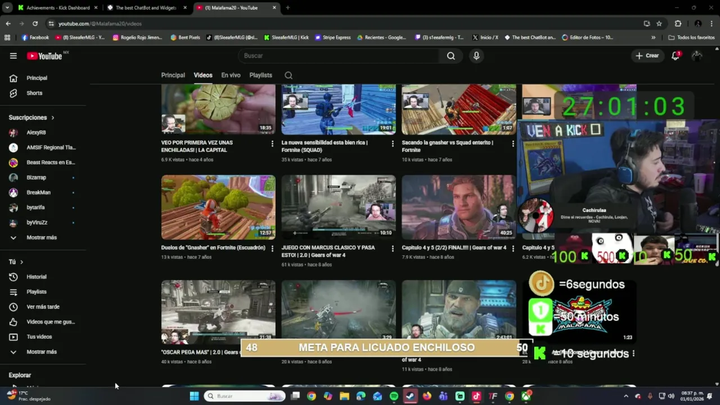Image resolution: width=720 pixels, height=405 pixels.
Task: Play the Capitulo 4 y 5 (2/2) FINAL thumbnail
Action: pyautogui.click(x=458, y=208)
